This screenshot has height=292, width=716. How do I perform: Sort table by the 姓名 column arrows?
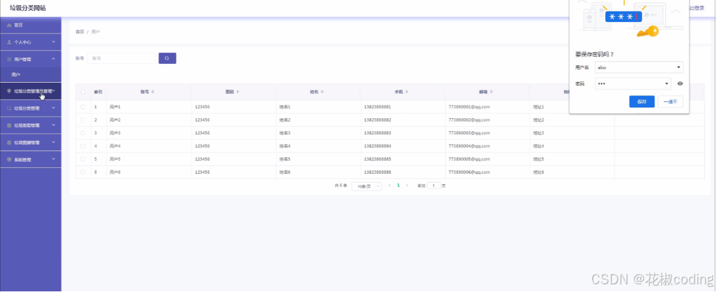pos(322,92)
